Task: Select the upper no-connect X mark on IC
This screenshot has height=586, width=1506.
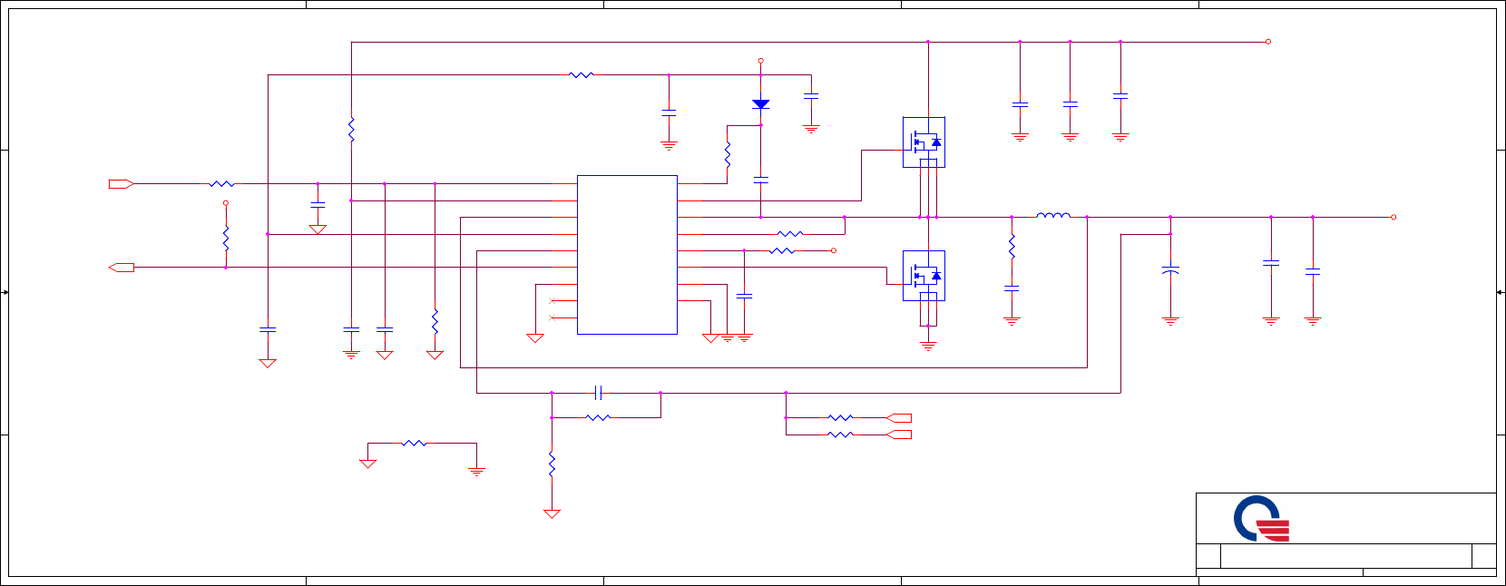Action: click(552, 300)
